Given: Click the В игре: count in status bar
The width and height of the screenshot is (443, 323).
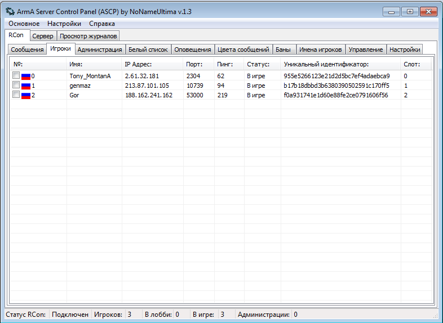Looking at the screenshot, I should pyautogui.click(x=223, y=315).
